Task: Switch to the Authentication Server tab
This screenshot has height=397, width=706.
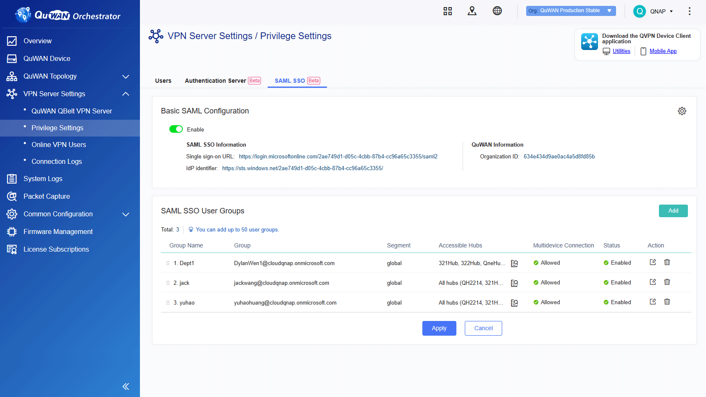Action: click(223, 81)
